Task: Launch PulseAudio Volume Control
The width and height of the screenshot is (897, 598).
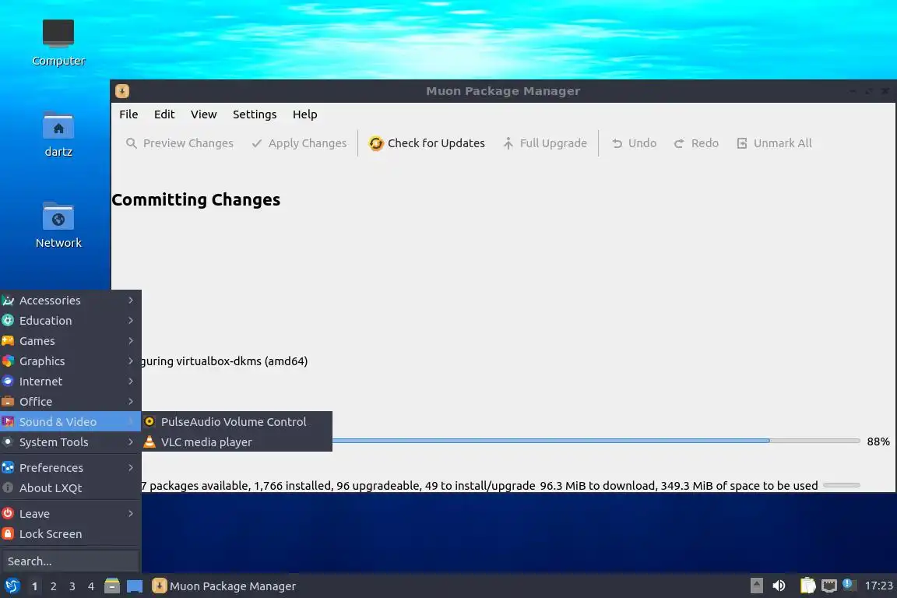Action: [237, 422]
